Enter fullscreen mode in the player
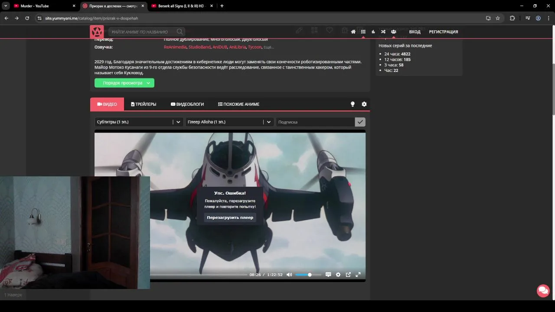Screen dimensions: 555x312 click(358, 275)
